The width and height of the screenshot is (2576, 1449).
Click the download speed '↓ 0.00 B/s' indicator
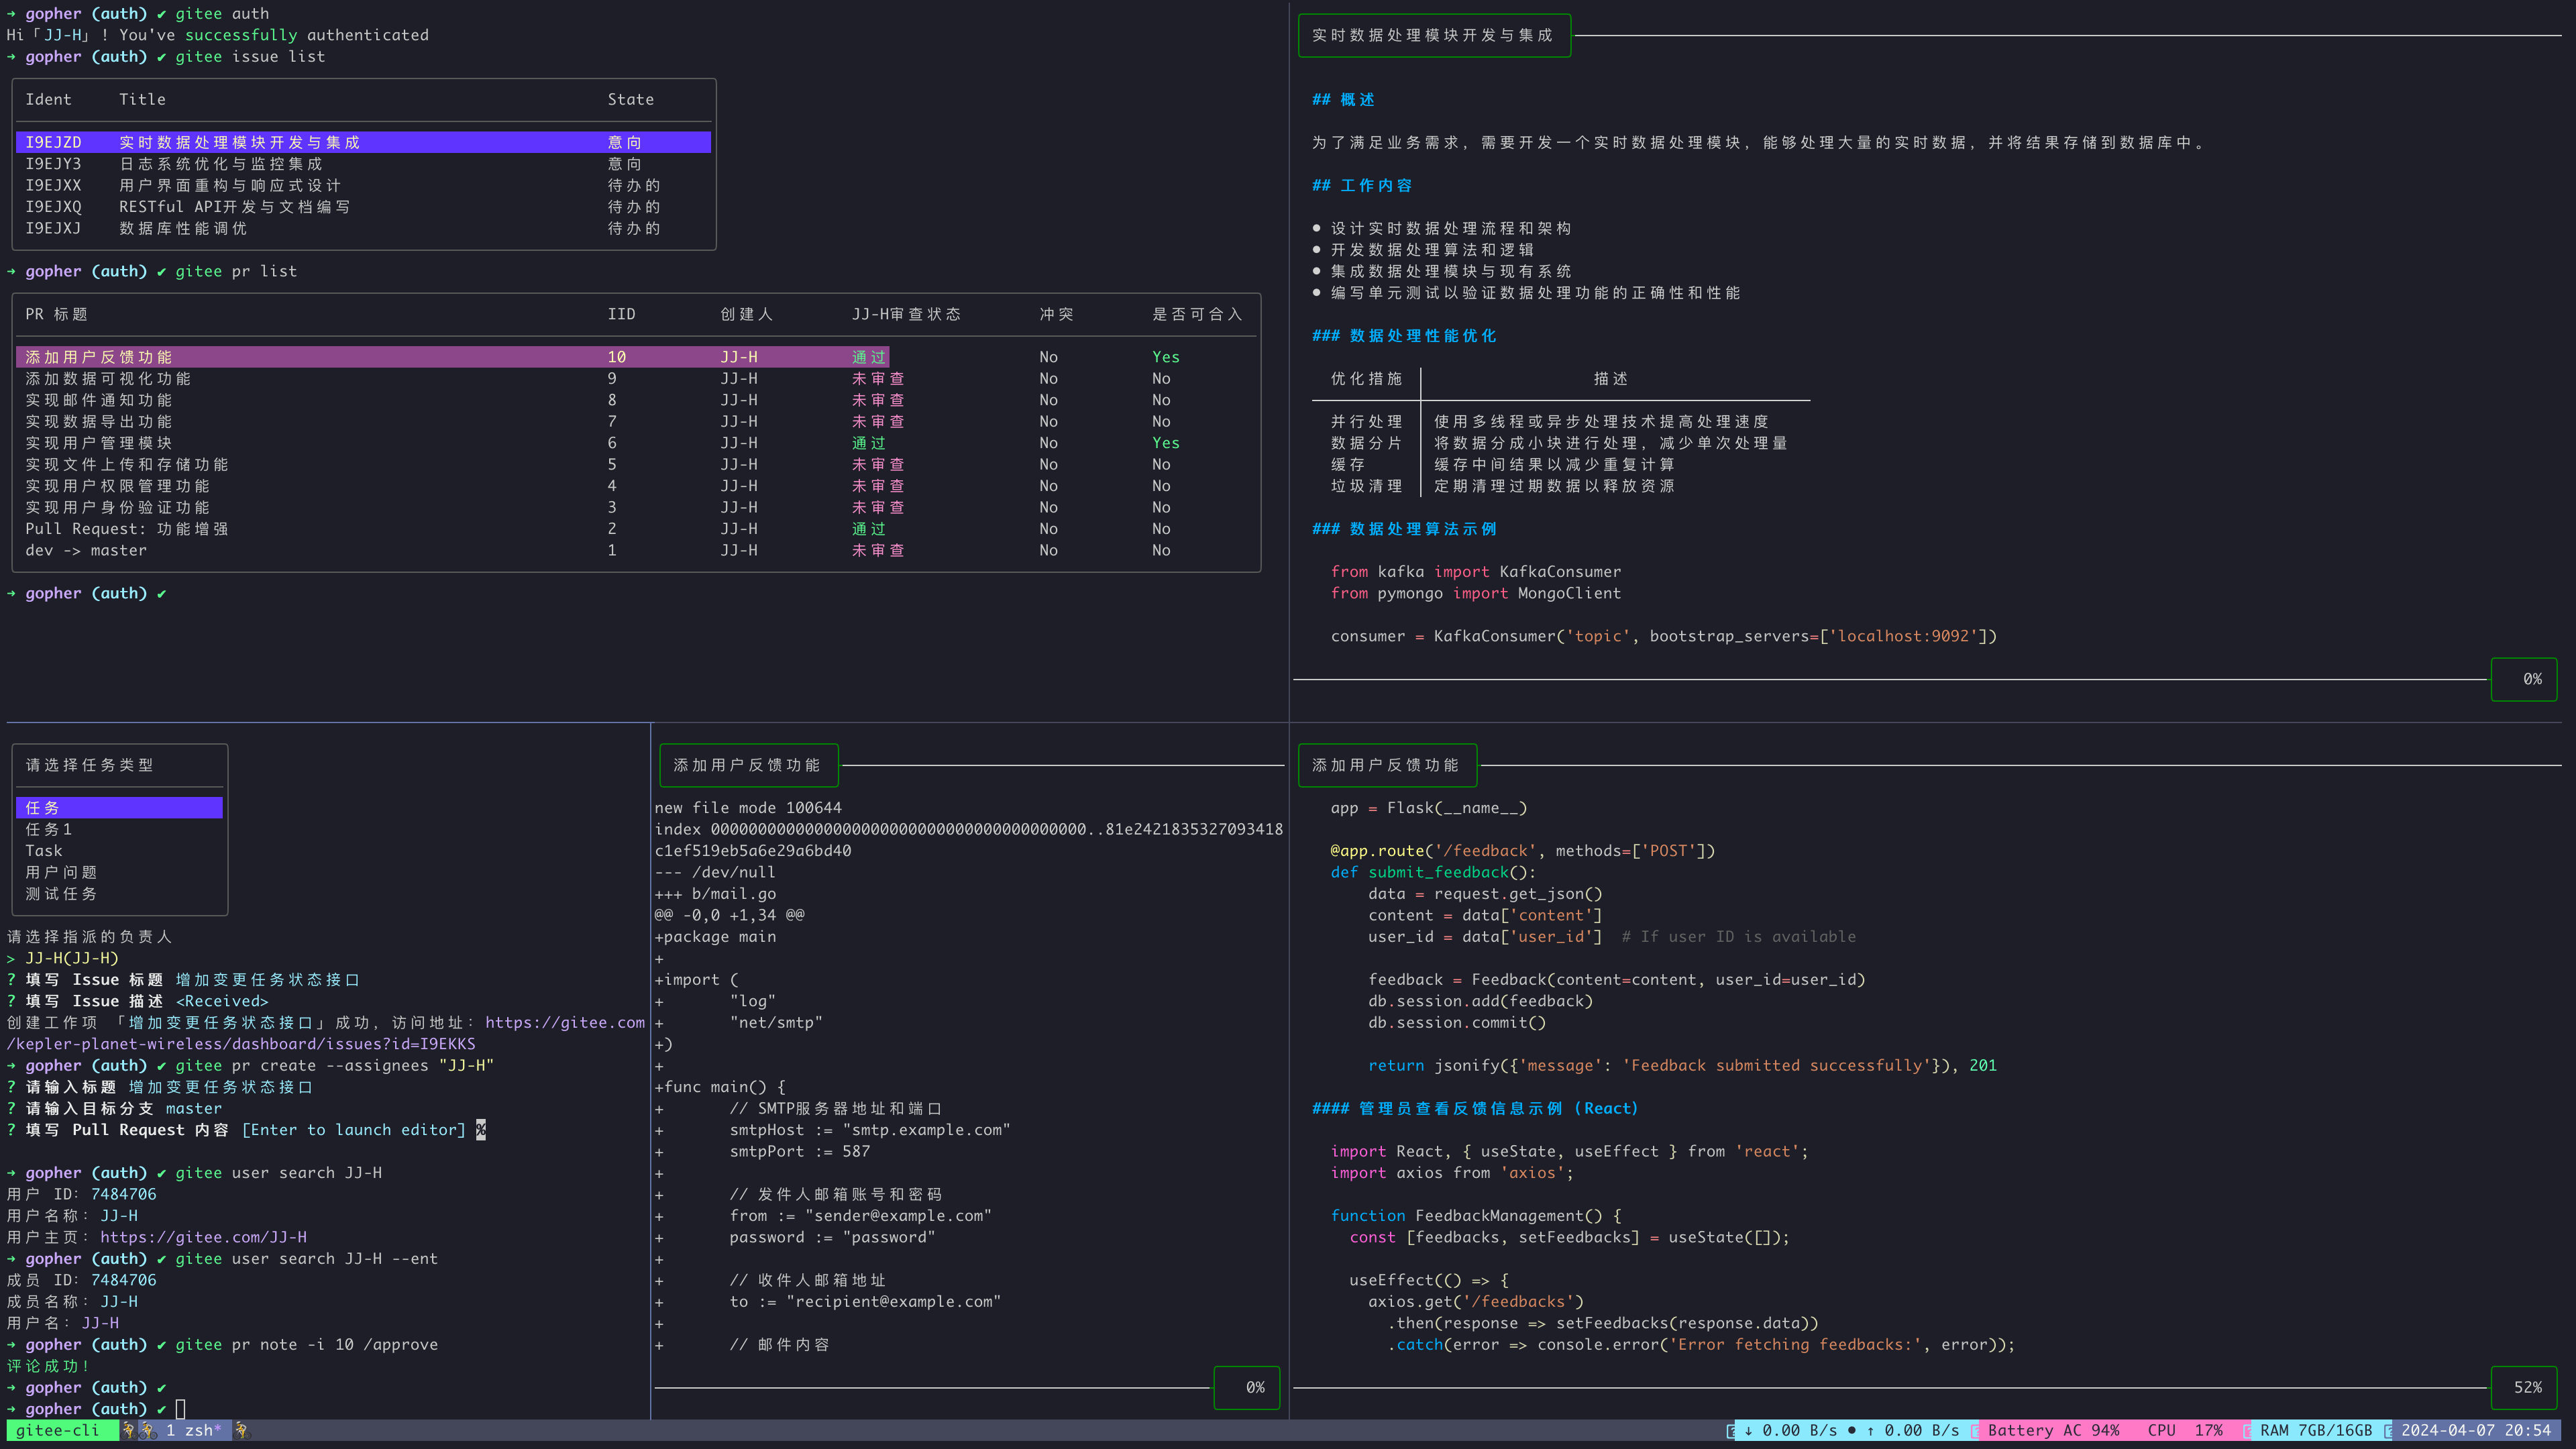click(1790, 1430)
